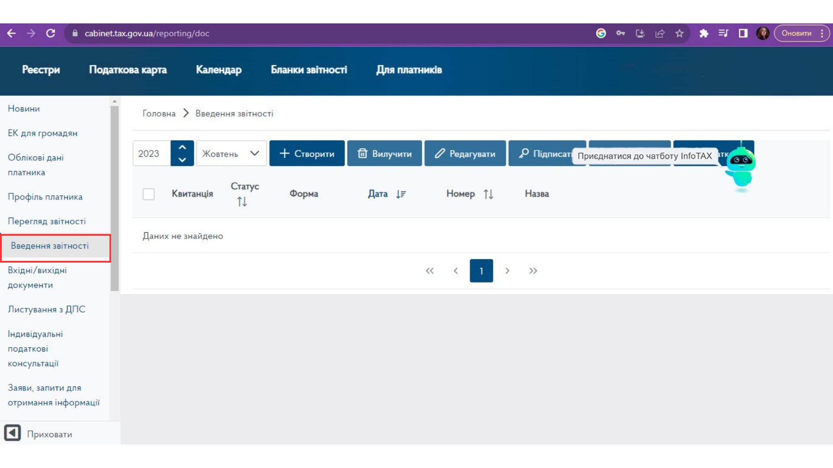833x468 pixels.
Task: Open the browser extensions puzzle icon
Action: coord(704,33)
